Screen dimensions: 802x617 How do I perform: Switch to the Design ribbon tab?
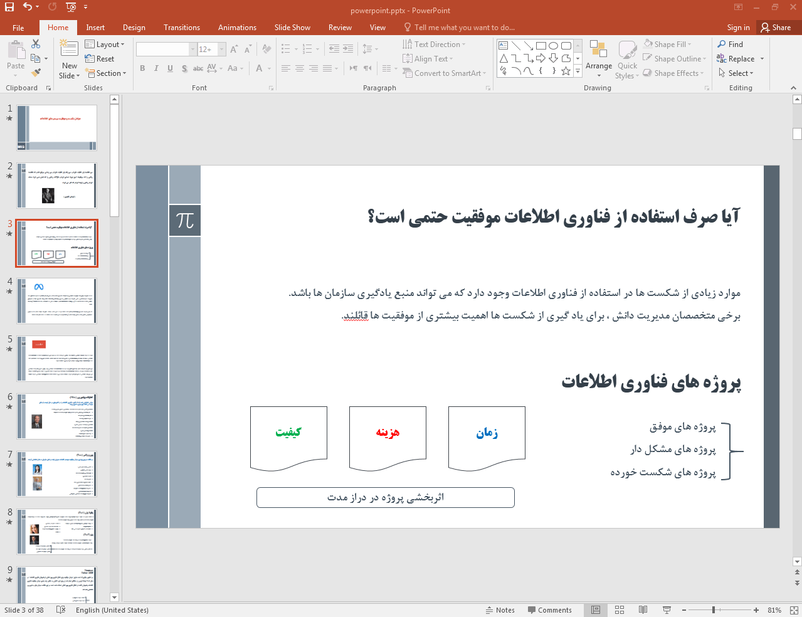tap(134, 28)
